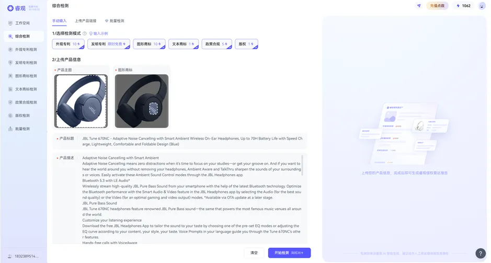This screenshot has width=491, height=263.
Task: Click the product description scrollbar
Action: [302, 165]
